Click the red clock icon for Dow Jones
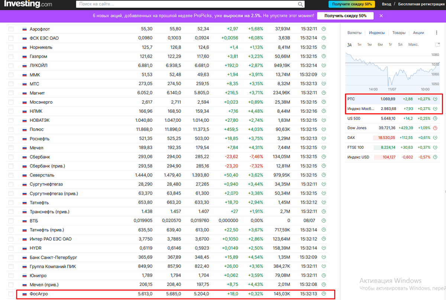 435,128
